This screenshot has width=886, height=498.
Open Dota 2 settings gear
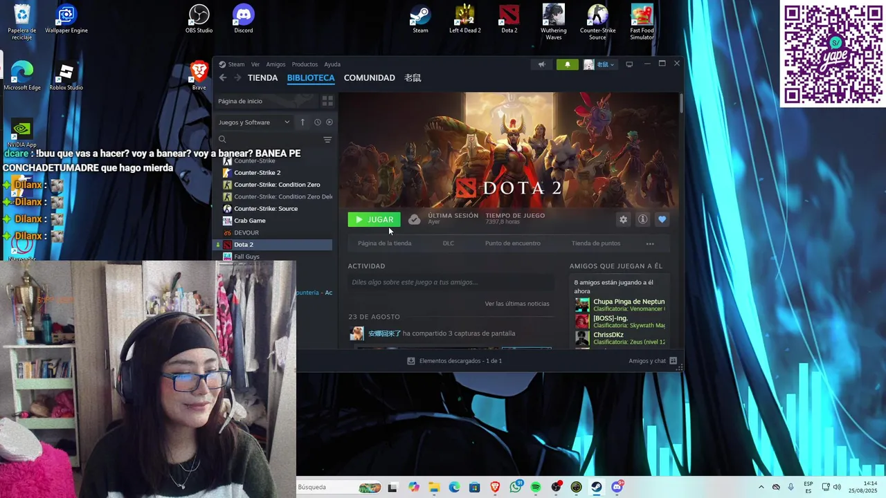coord(623,219)
